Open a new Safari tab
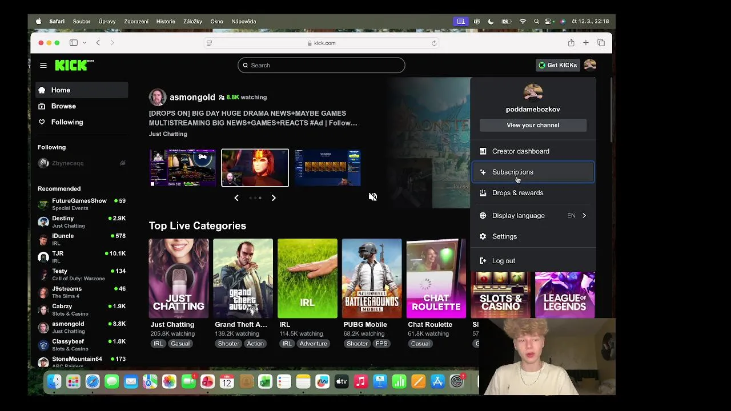731x411 pixels. [x=586, y=43]
